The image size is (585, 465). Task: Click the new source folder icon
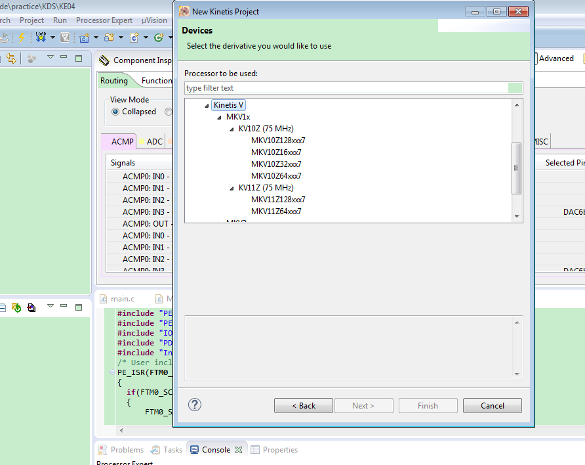point(109,37)
